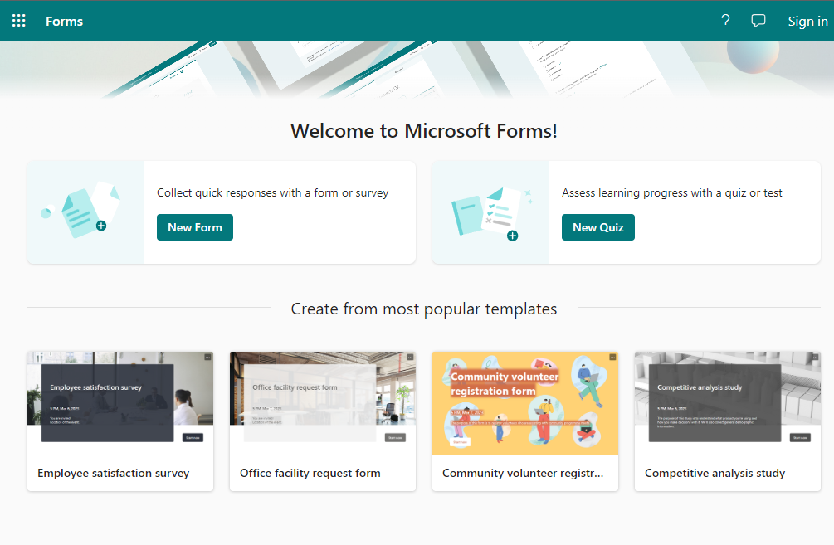This screenshot has height=545, width=834.
Task: Open the feedback speech bubble icon
Action: [x=758, y=21]
